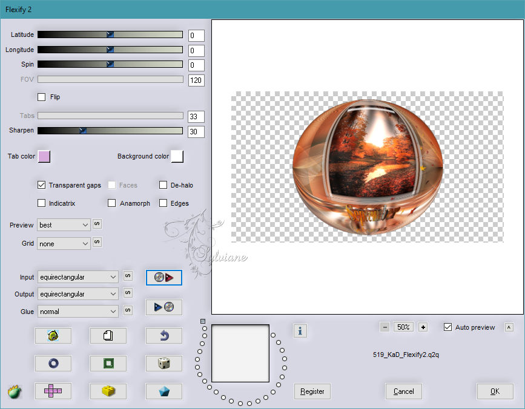Viewport: 525px width, 409px height.
Task: Click the blue pentagon gem button
Action: click(x=163, y=391)
